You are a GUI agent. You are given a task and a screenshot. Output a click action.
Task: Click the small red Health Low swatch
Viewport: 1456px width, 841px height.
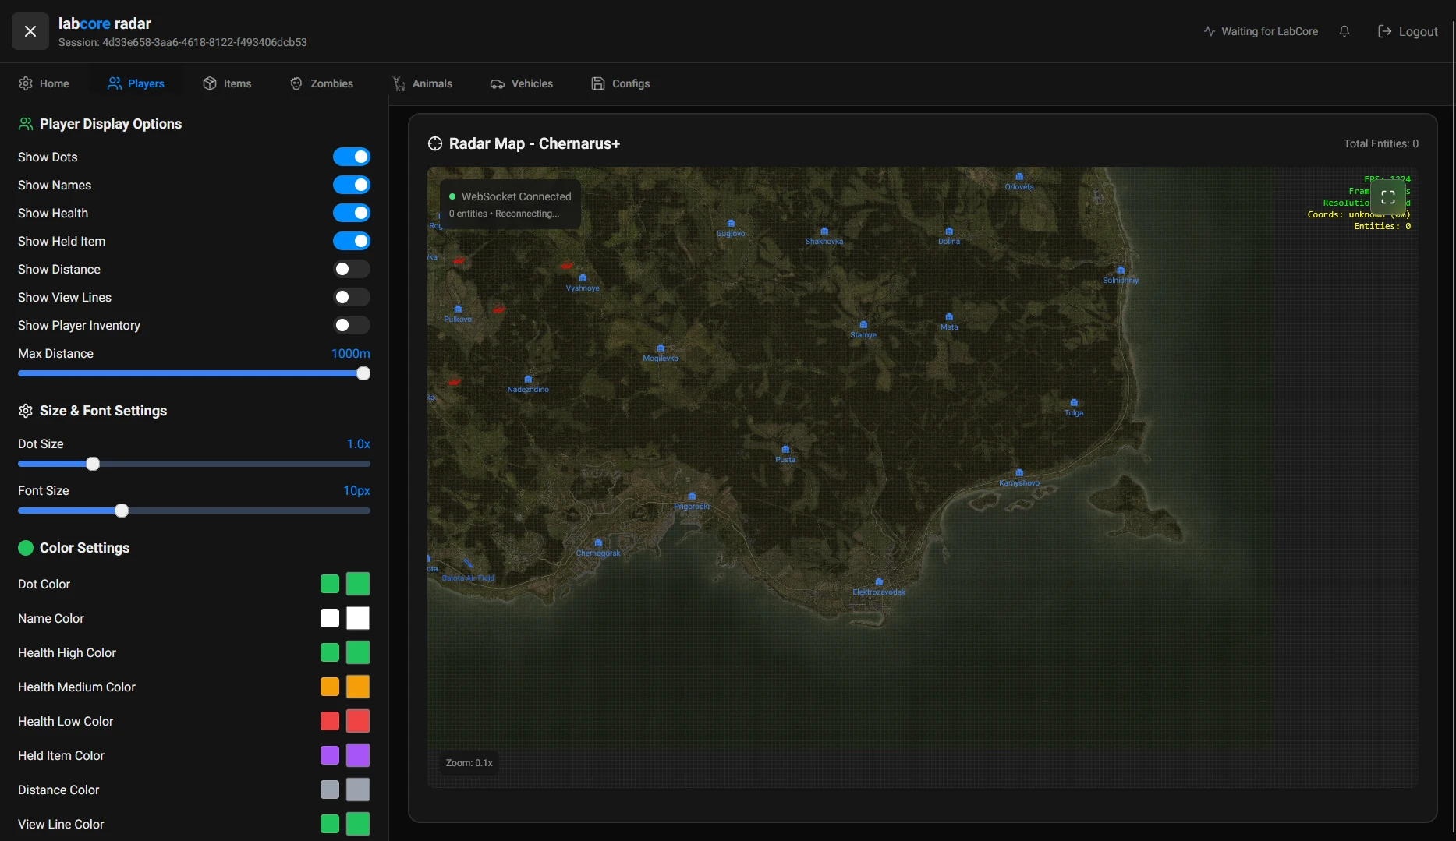tap(330, 721)
